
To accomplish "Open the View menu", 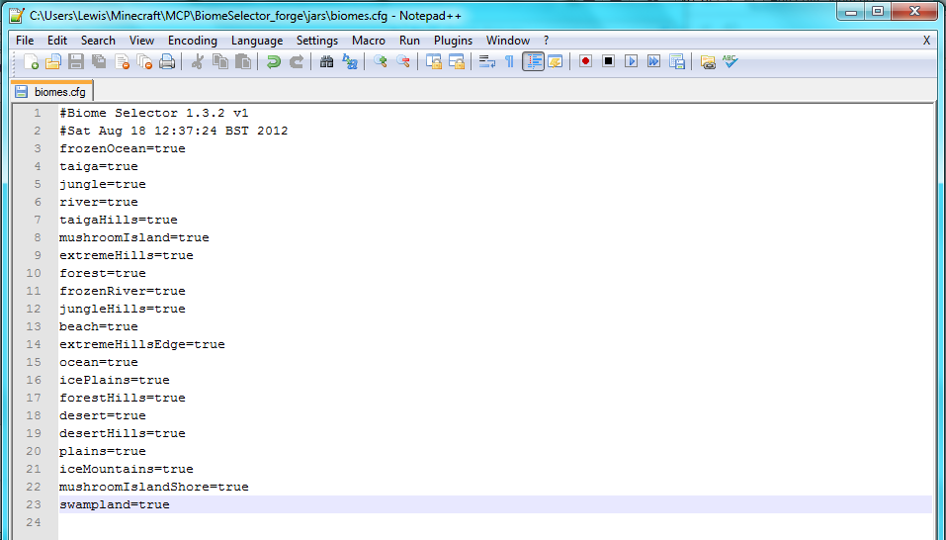I will pyautogui.click(x=141, y=41).
